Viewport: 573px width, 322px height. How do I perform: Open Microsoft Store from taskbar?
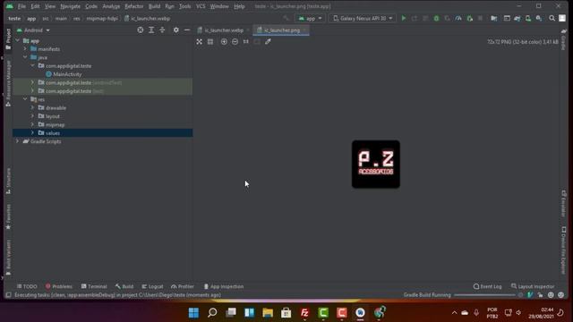click(x=286, y=312)
